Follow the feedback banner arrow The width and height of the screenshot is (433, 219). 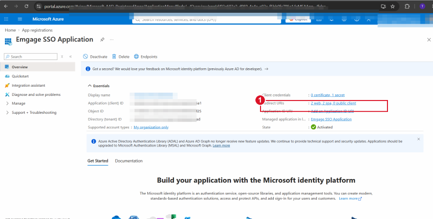pyautogui.click(x=266, y=69)
